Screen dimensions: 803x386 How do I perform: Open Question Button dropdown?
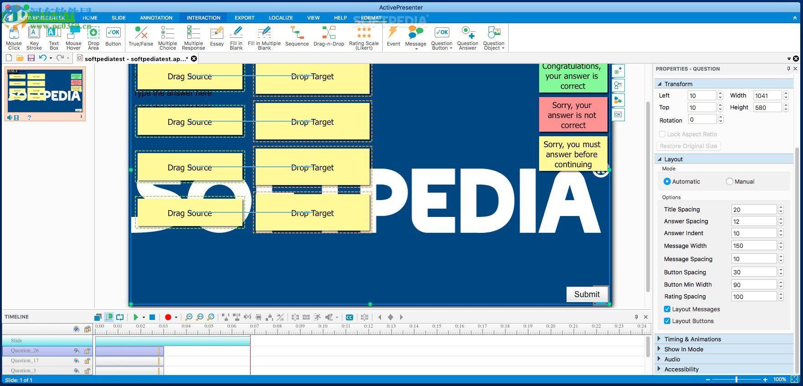[442, 38]
